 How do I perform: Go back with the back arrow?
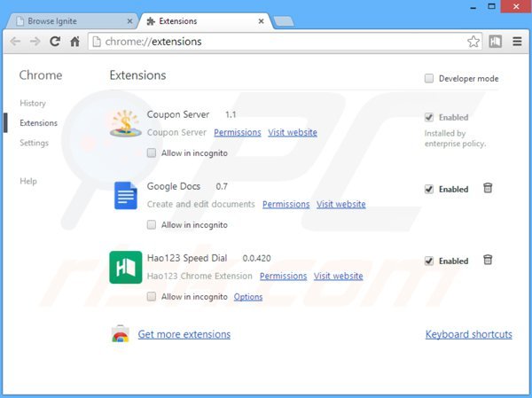coord(15,42)
